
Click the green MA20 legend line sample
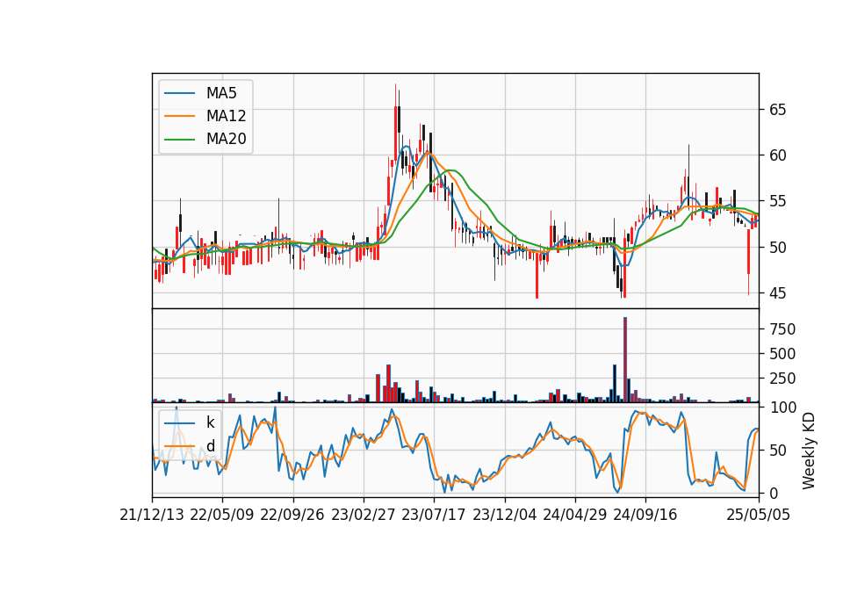179,140
